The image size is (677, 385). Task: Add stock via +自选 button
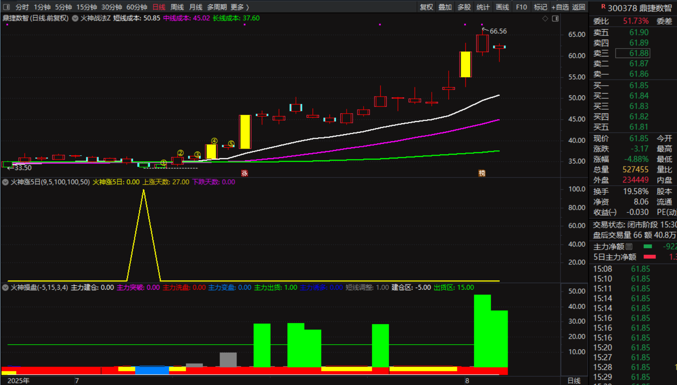click(560, 7)
